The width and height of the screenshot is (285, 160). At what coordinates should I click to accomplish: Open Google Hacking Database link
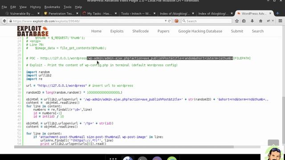[x=200, y=31]
